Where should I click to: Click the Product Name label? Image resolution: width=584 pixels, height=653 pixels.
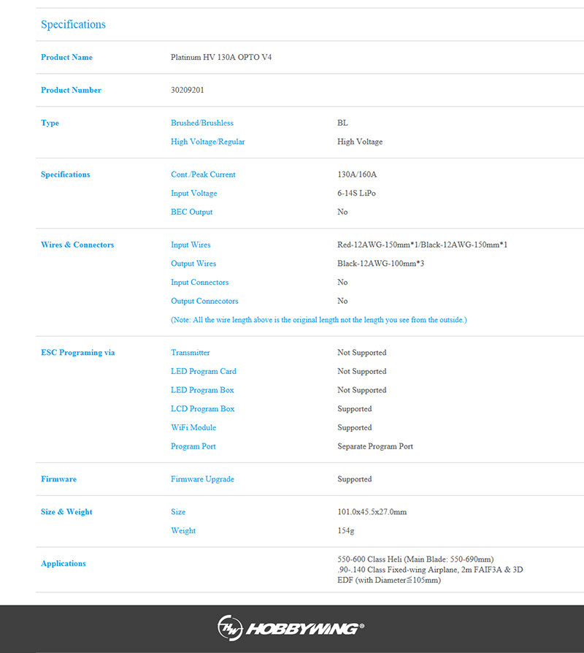coord(66,57)
